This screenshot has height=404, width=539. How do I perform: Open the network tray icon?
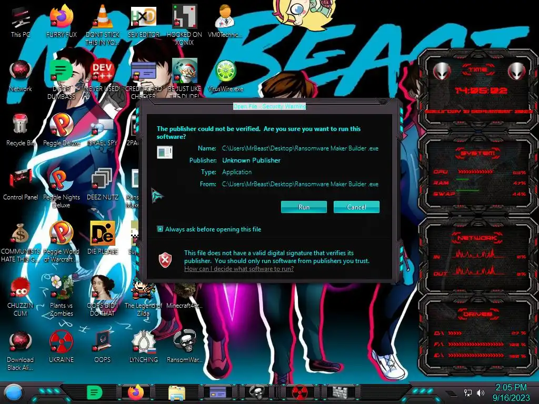468,393
